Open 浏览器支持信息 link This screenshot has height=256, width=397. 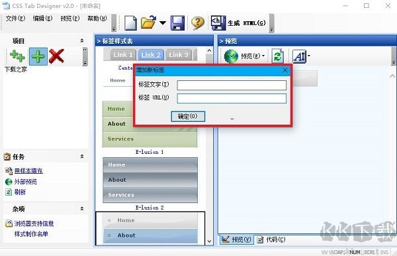pyautogui.click(x=34, y=224)
